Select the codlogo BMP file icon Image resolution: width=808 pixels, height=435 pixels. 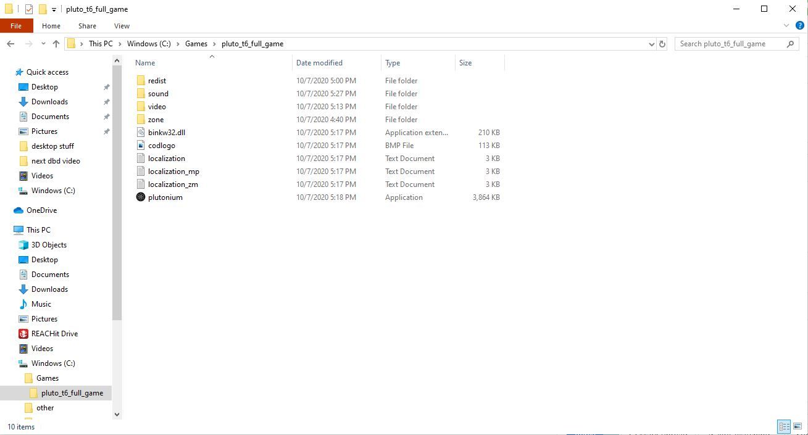(x=141, y=146)
